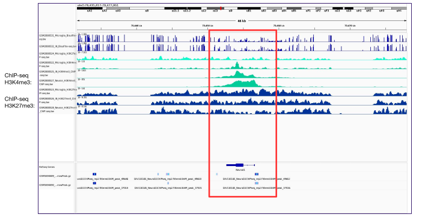This screenshot has height=217, width=425.
Task: Select the Refseq Genes track name
Action: pos(47,167)
